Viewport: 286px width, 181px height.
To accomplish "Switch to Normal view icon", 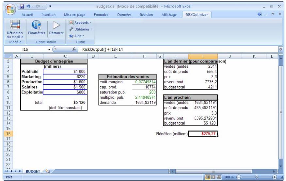I will click(x=208, y=177).
